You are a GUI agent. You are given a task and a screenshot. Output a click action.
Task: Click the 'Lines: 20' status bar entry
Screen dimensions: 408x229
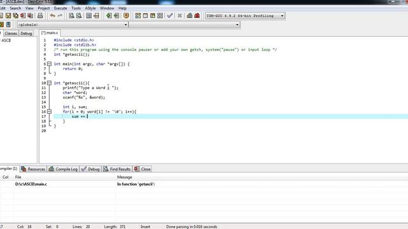[81, 226]
